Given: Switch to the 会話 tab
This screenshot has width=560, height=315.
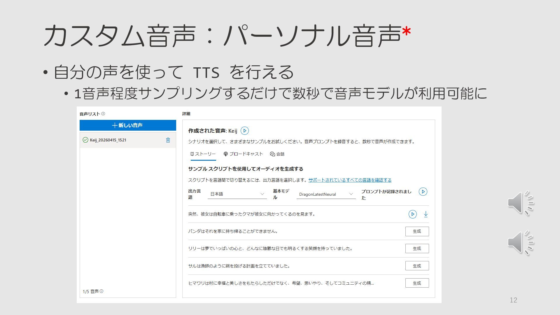Looking at the screenshot, I should point(277,154).
